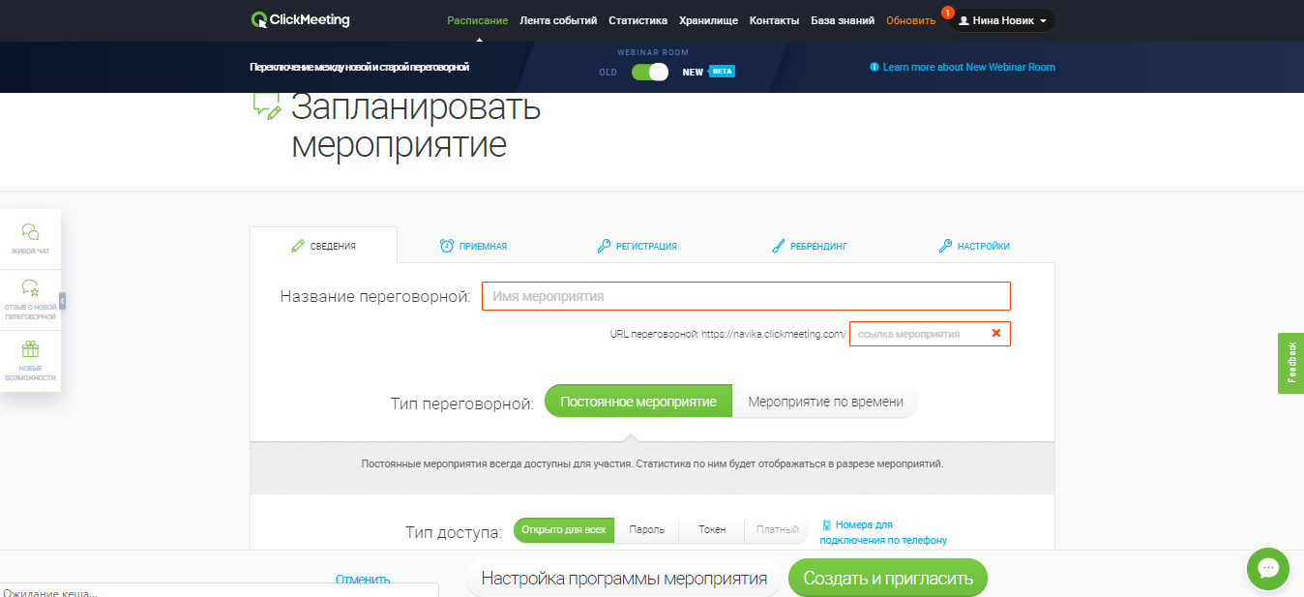The width and height of the screenshot is (1304, 597).
Task: Focus the Имя мероприятия input field
Action: pyautogui.click(x=745, y=296)
